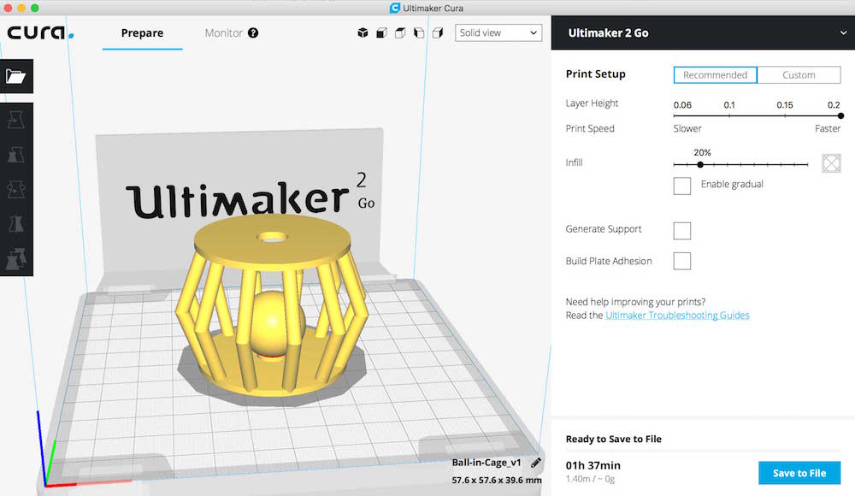This screenshot has height=496, width=855.
Task: Click the Layer Height label
Action: click(x=592, y=103)
